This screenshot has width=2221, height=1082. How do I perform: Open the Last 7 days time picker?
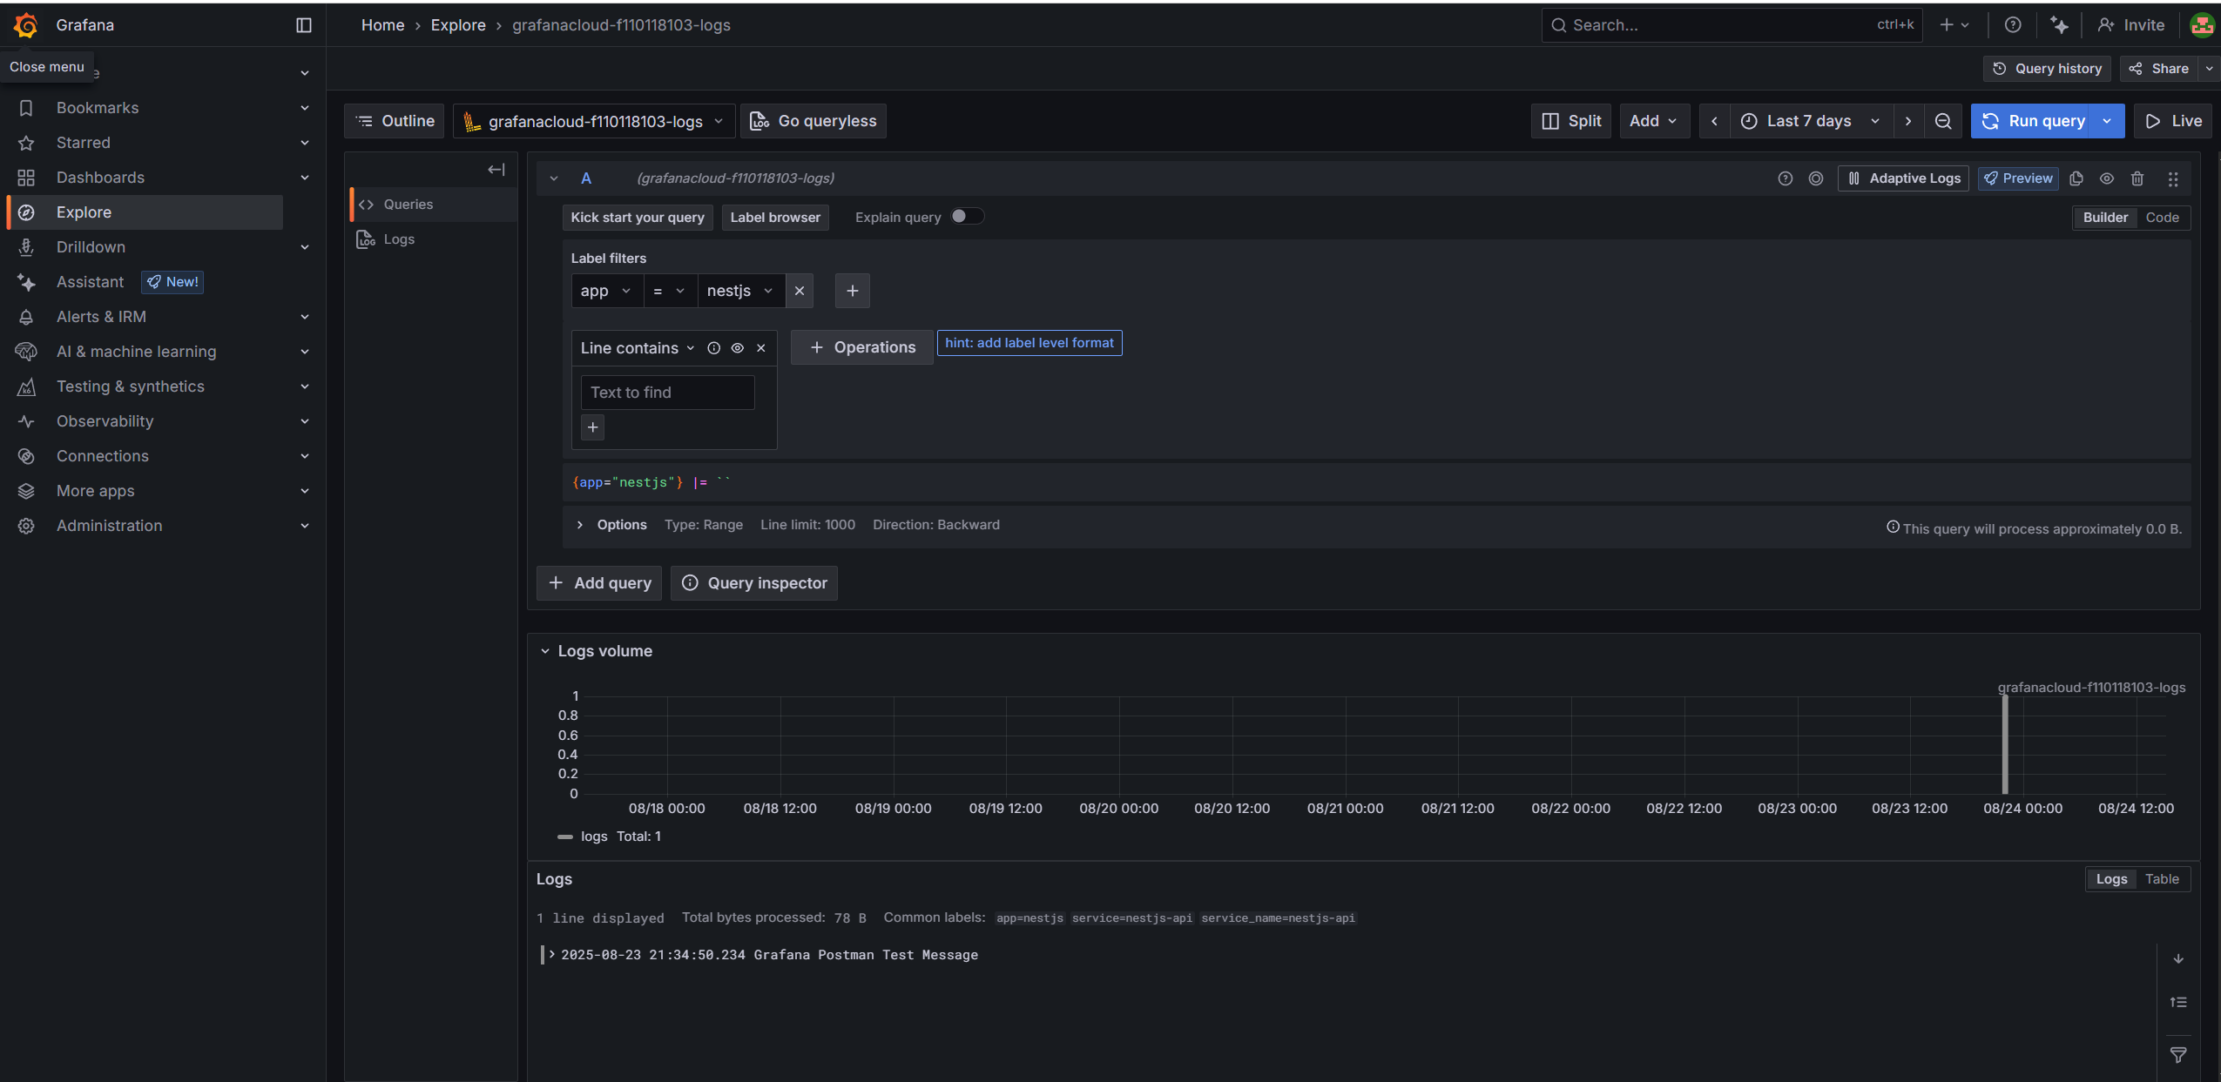(x=1811, y=121)
